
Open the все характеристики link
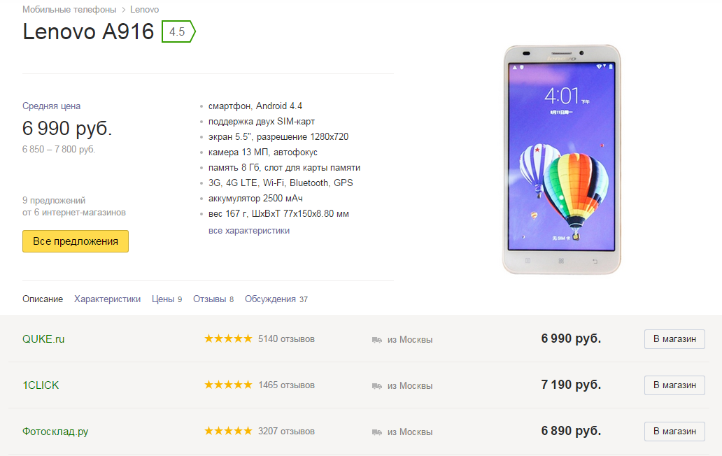point(249,231)
